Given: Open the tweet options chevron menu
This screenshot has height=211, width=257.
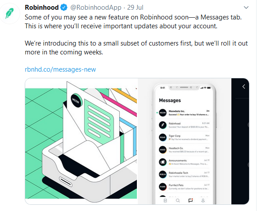Looking at the screenshot, I should coord(246,8).
